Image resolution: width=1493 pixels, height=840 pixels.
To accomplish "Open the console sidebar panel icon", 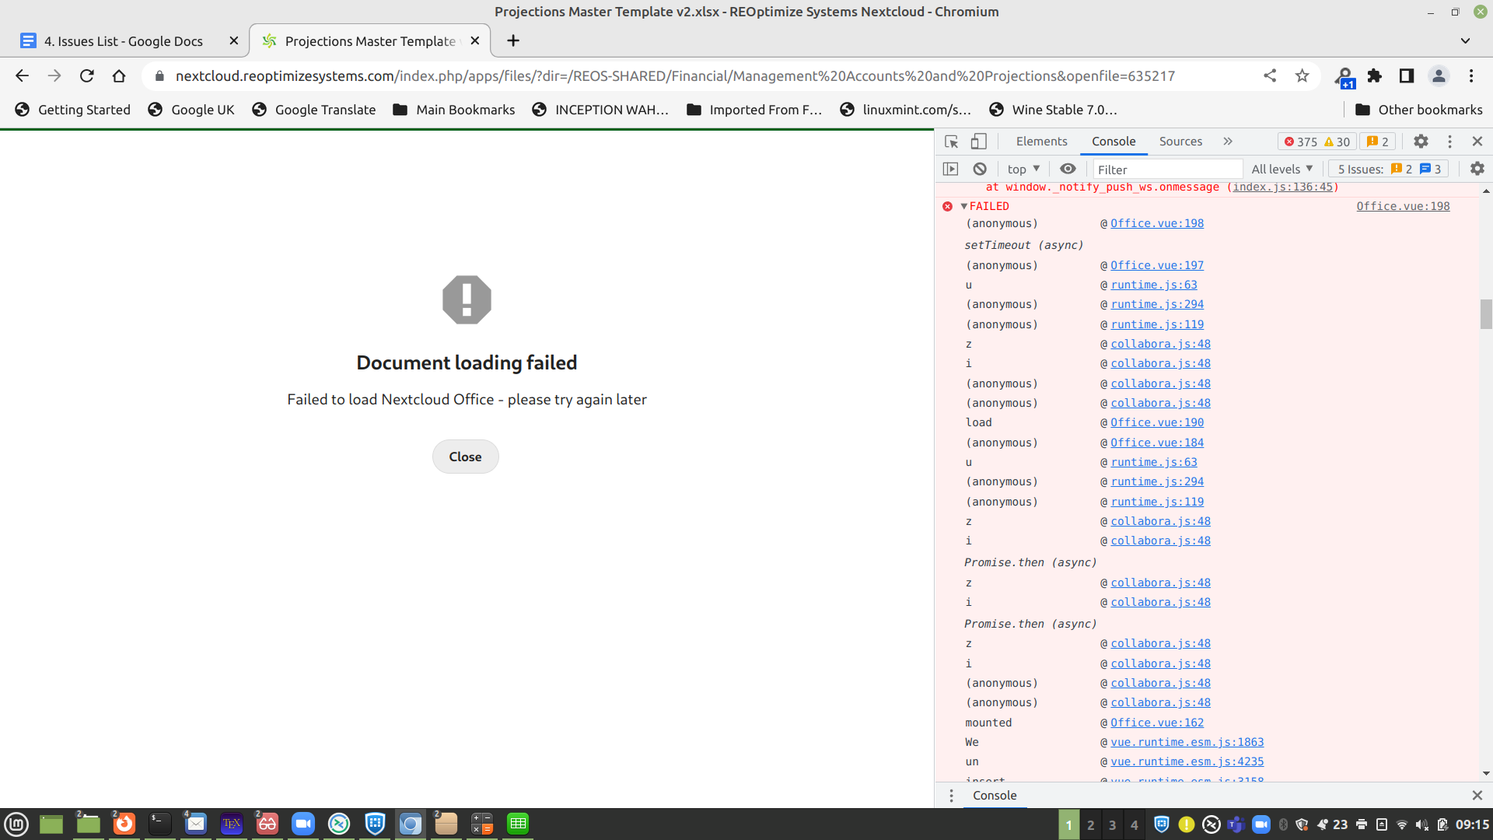I will click(x=951, y=169).
